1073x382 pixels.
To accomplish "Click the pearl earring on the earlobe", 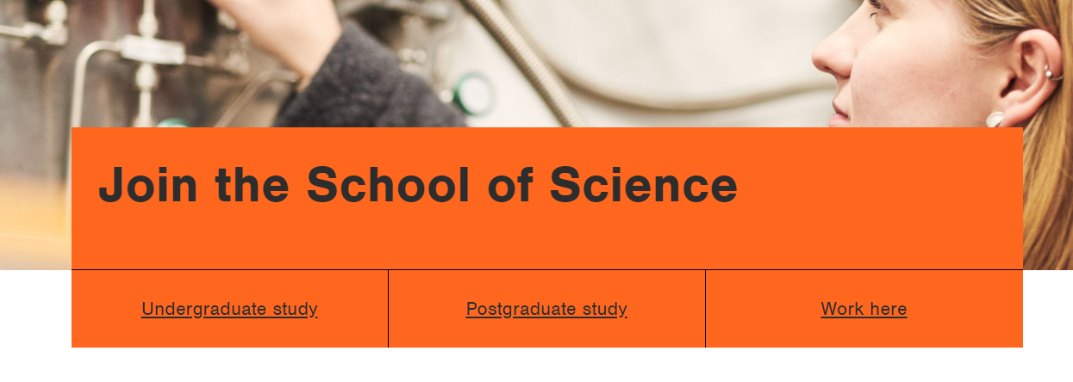I will 995,120.
